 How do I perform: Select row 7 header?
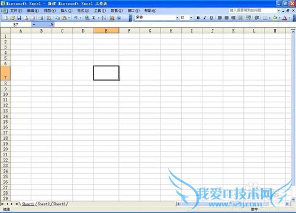tap(5, 73)
